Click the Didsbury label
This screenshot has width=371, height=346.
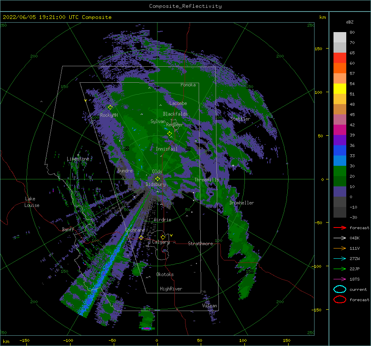(155, 184)
